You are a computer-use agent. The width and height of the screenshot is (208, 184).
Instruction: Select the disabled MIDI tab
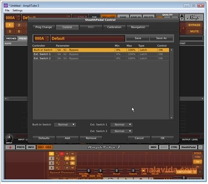pos(91,27)
